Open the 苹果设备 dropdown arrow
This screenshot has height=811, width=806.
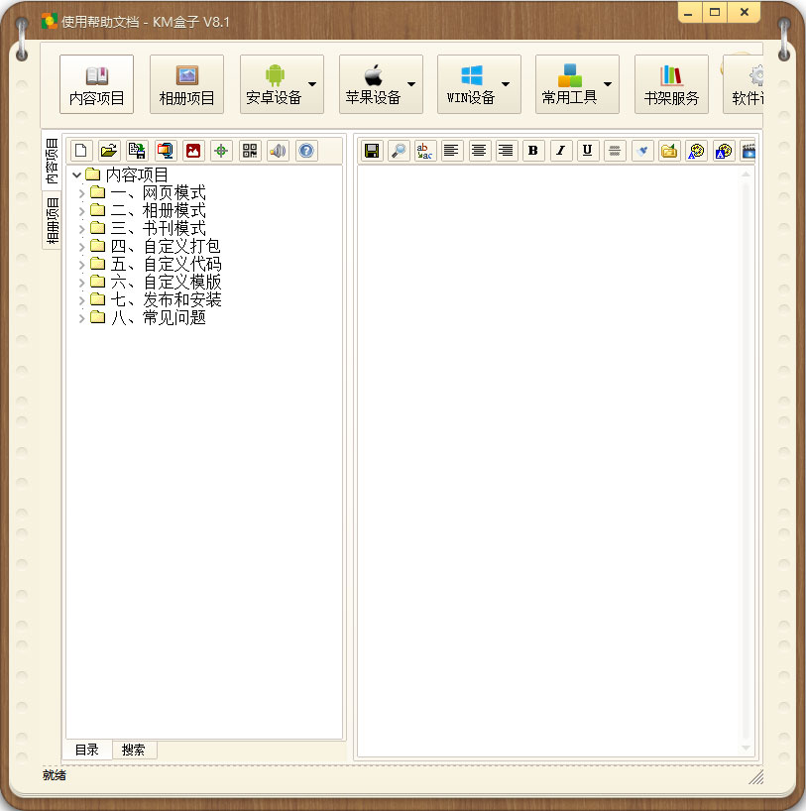coord(411,84)
